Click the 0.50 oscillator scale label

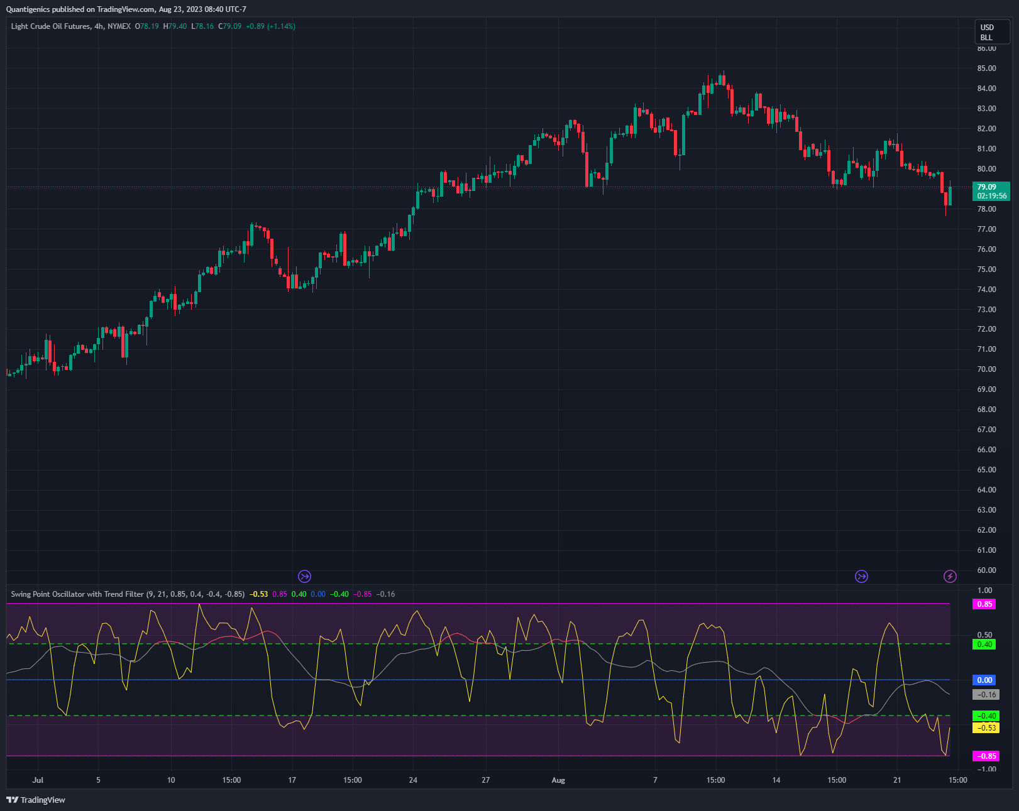click(x=985, y=635)
